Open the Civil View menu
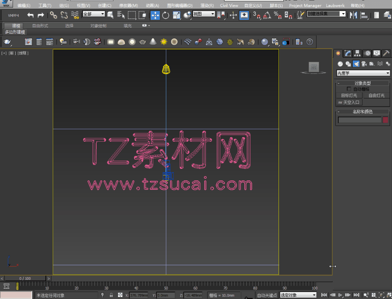392x299 pixels. (x=229, y=5)
